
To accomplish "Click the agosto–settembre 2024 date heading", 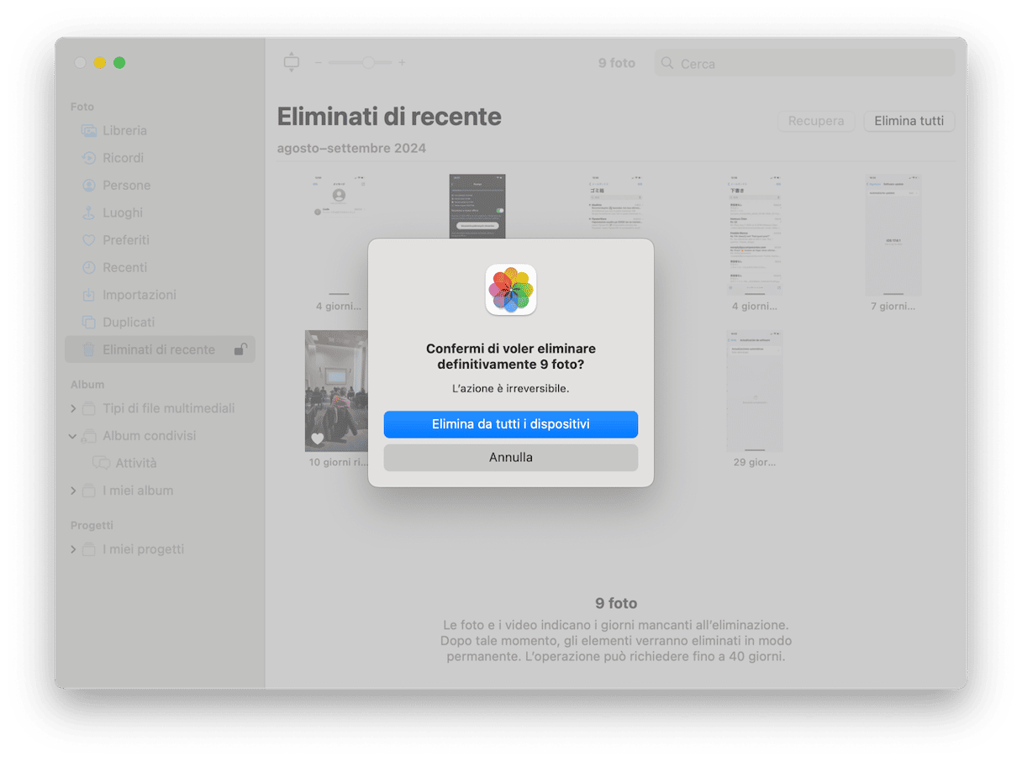I will (x=351, y=149).
